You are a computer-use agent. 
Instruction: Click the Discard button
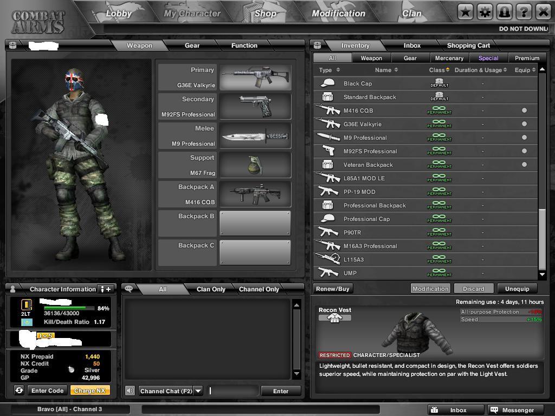click(x=474, y=289)
